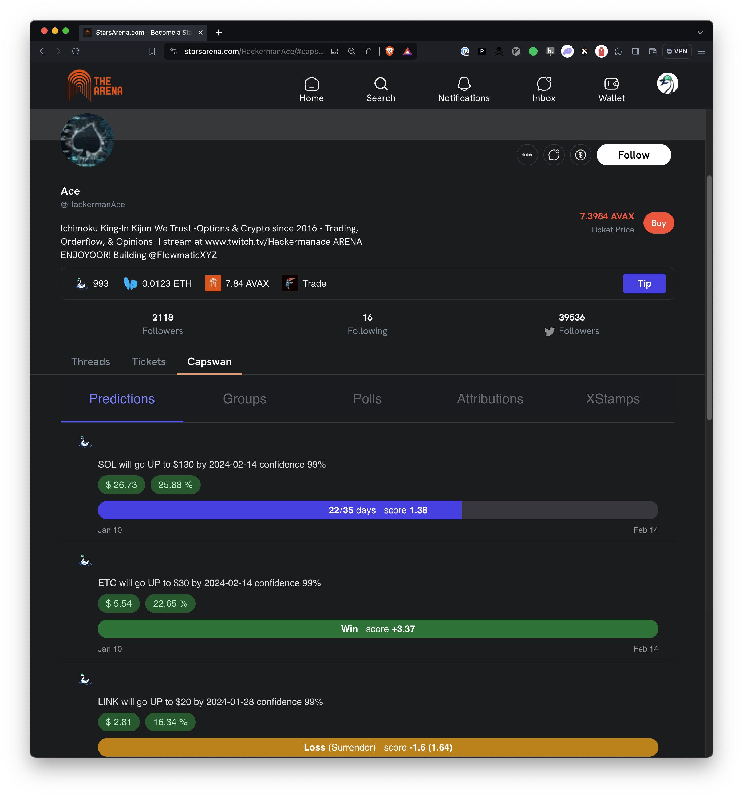Open Notifications bell icon
The image size is (743, 797).
click(464, 89)
